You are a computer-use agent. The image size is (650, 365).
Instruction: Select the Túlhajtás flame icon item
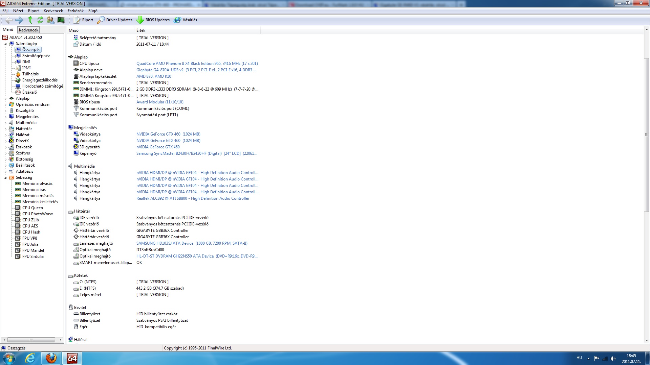(x=18, y=74)
